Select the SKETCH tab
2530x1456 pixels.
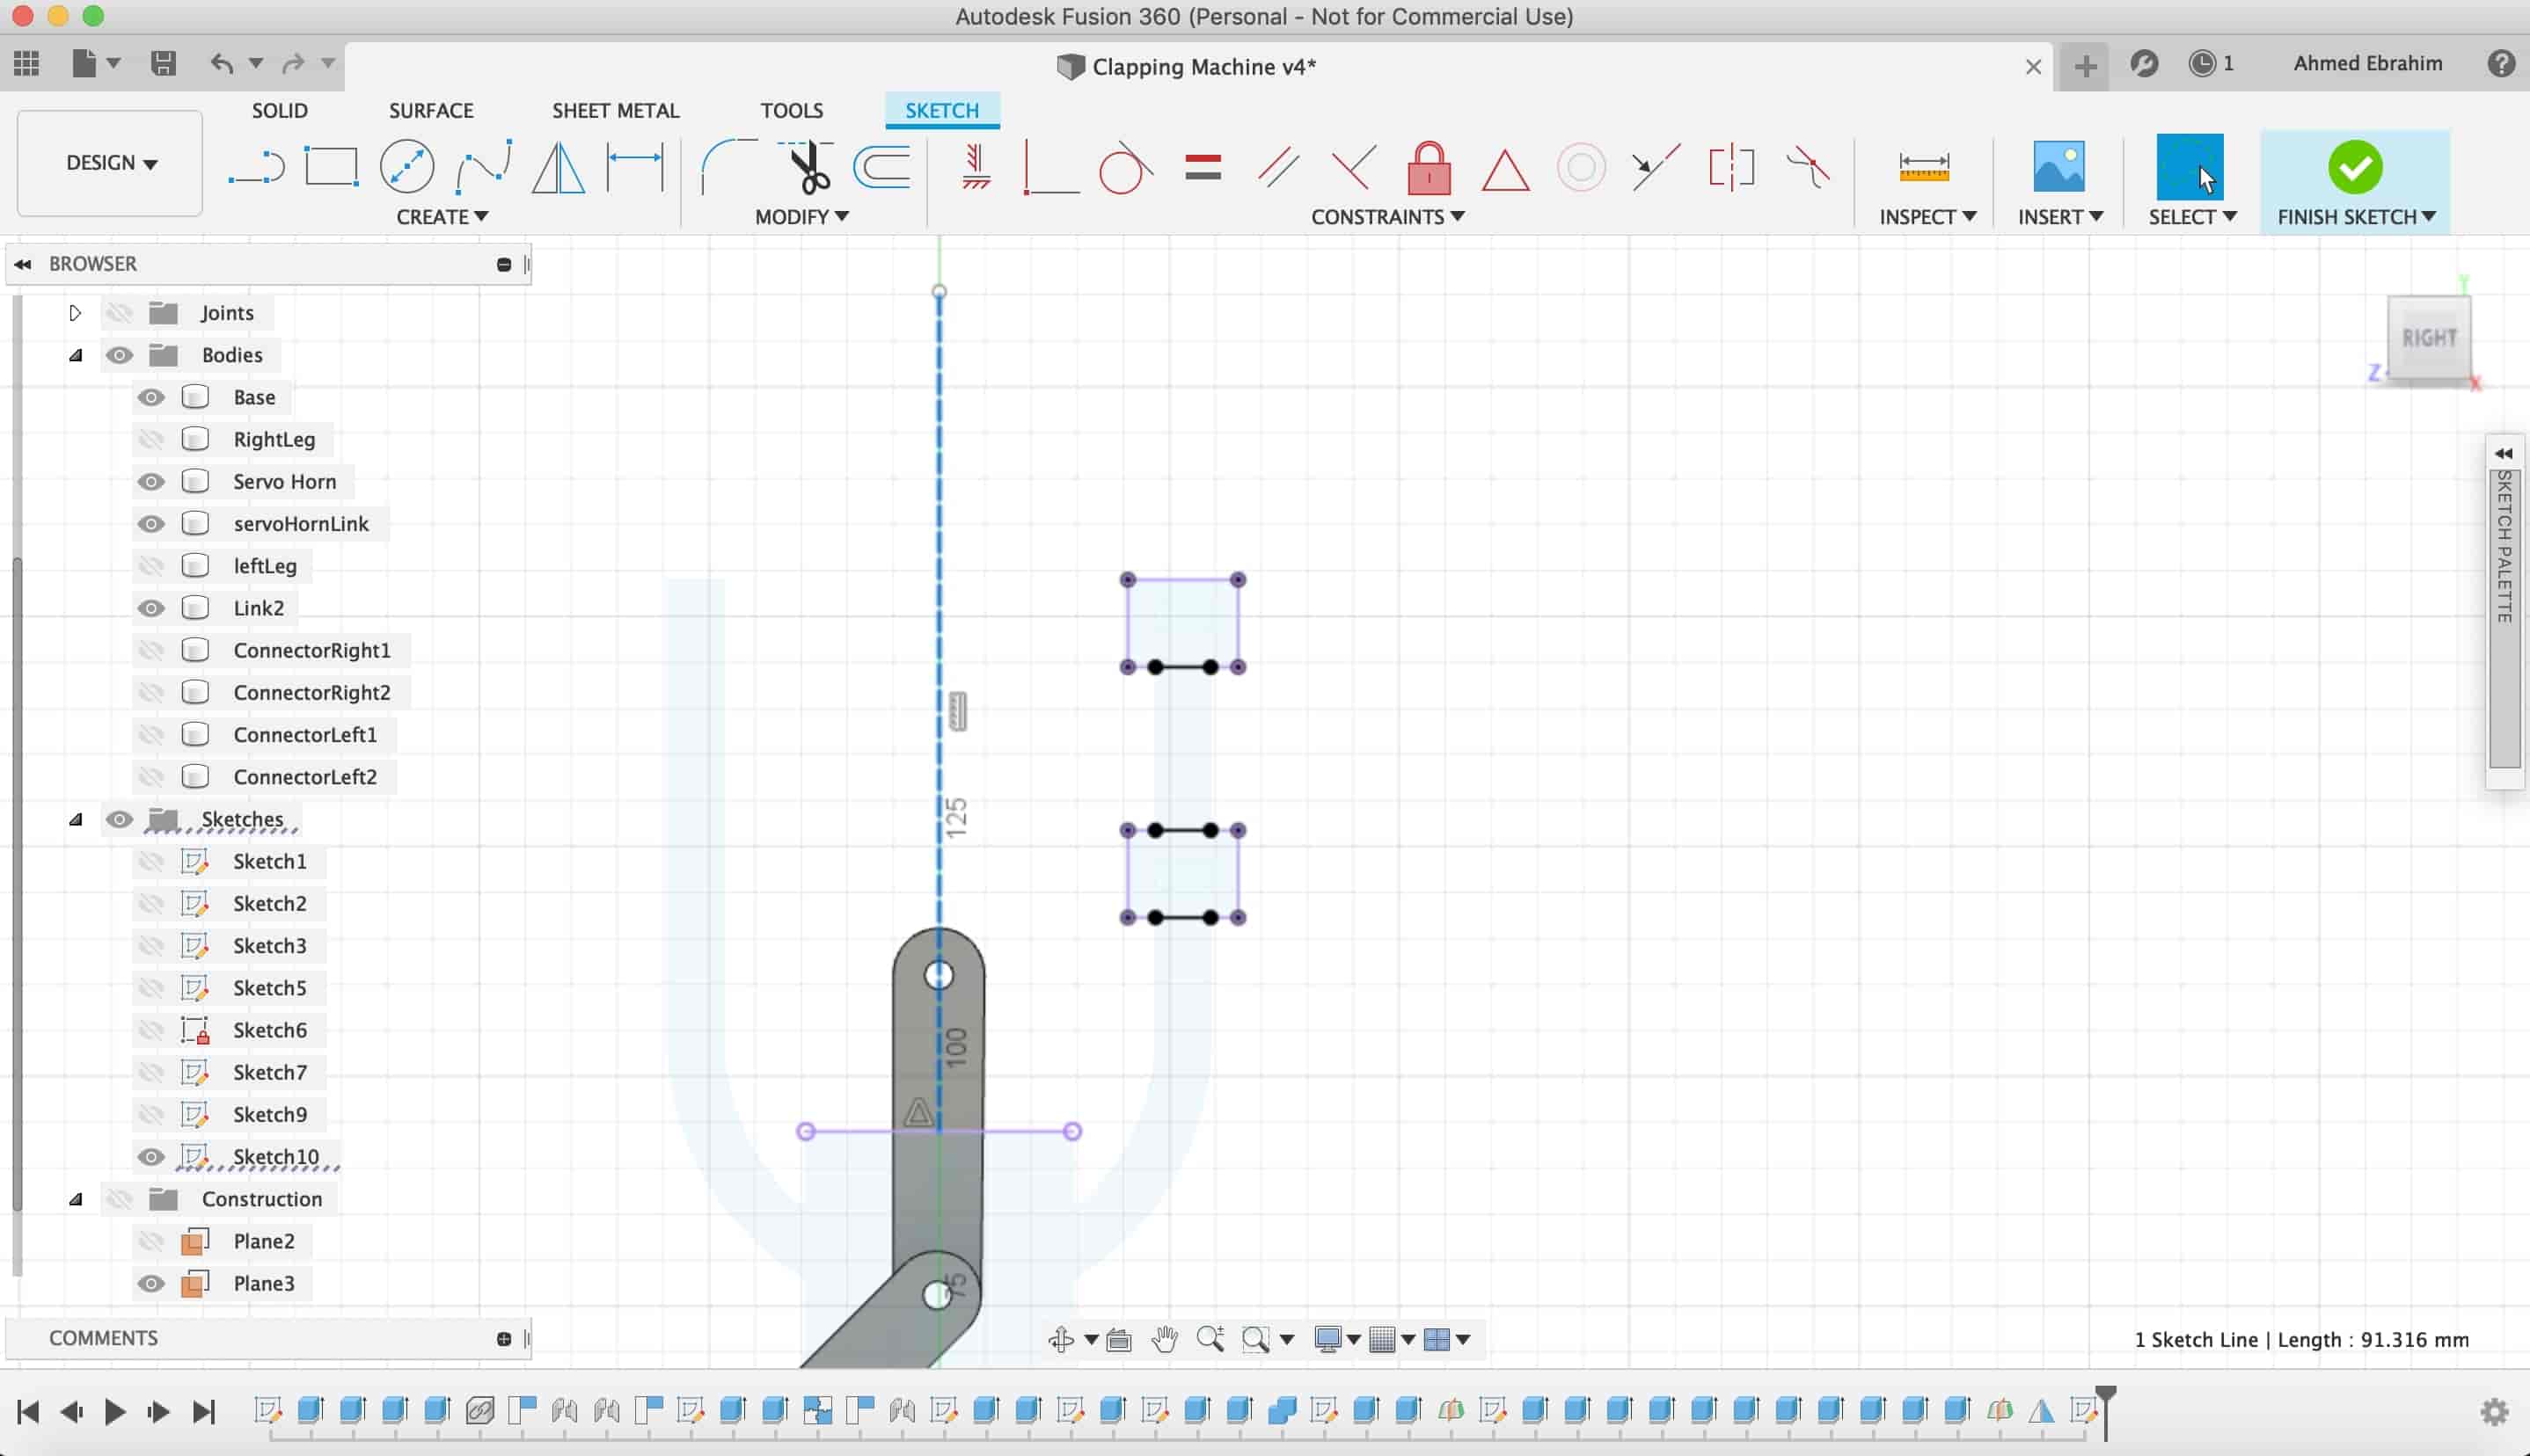[x=941, y=110]
